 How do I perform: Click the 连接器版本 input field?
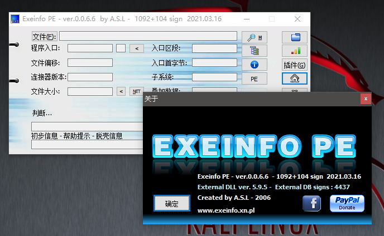90,77
